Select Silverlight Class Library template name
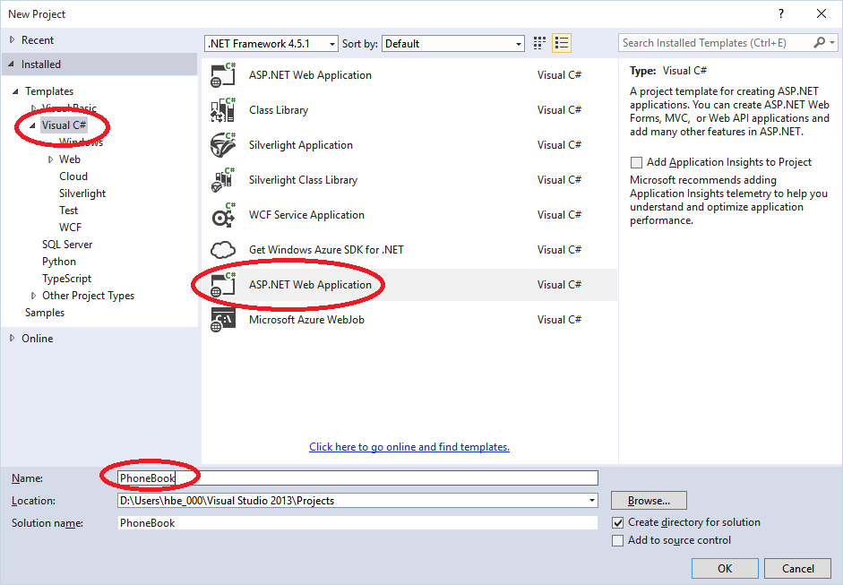Viewport: 843px width, 585px height. point(303,180)
